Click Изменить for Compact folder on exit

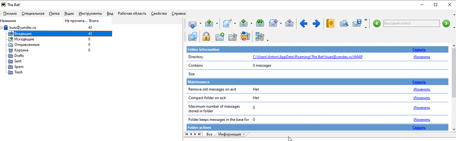[422, 98]
